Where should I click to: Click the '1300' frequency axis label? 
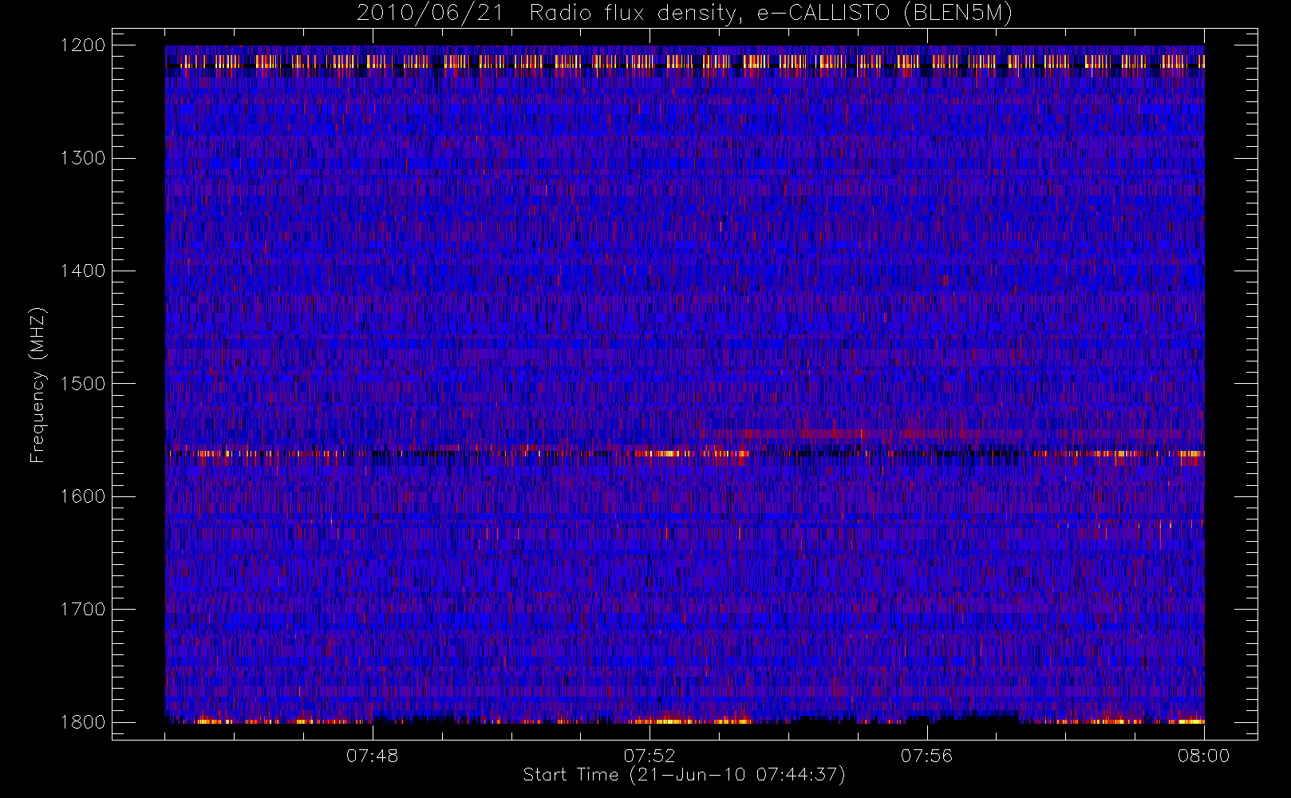83,158
